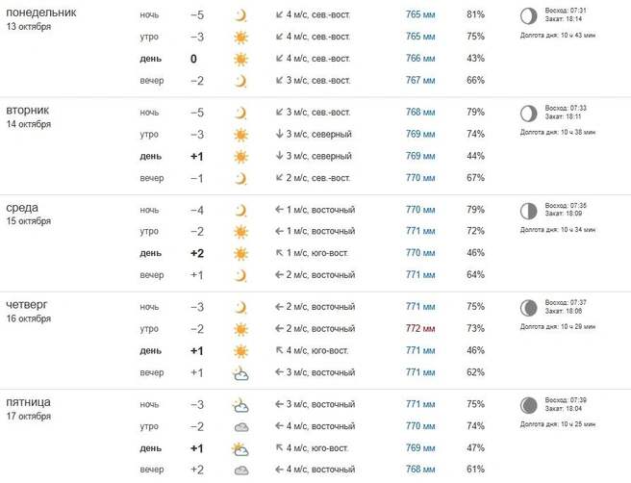Image resolution: width=631 pixels, height=483 pixels.
Task: Click Wednesday's +2 daytime temperature
Action: [196, 253]
